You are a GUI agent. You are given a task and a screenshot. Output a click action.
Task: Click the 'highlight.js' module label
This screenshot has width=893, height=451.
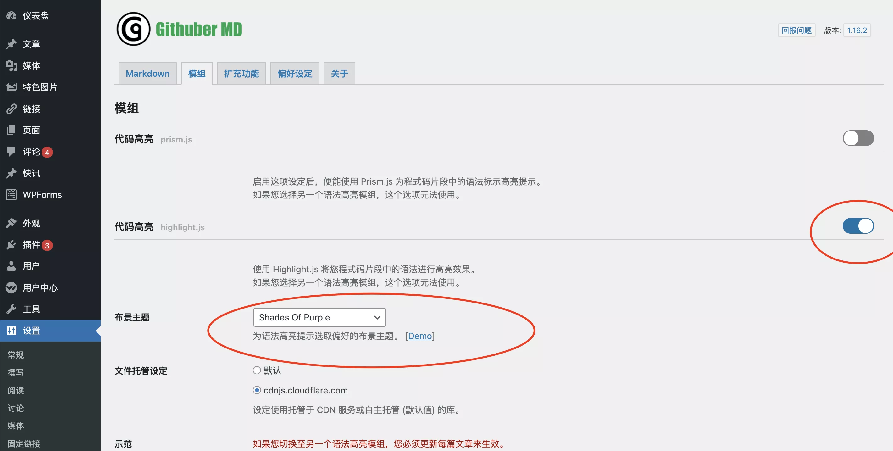[182, 227]
